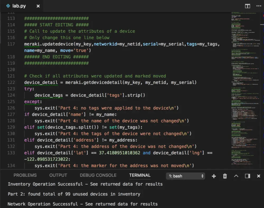Open the 1: bash terminal dropdown
Screen dimensions: 264x208
tap(185, 176)
